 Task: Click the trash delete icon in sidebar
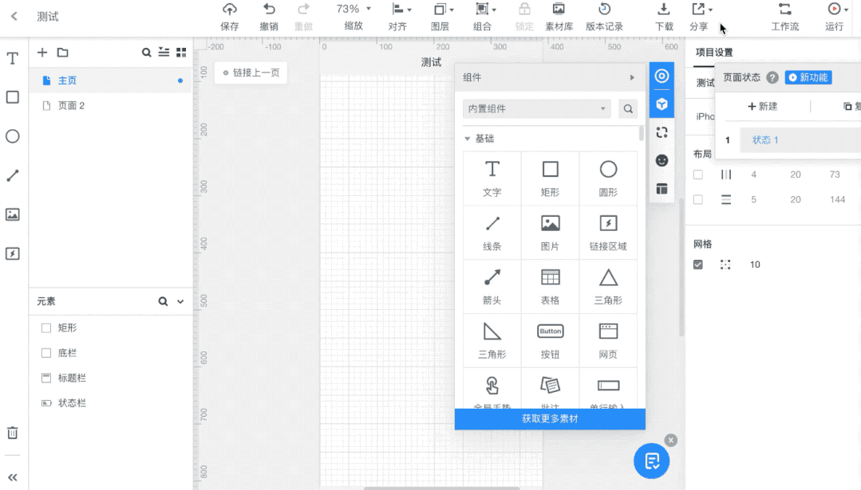[13, 433]
